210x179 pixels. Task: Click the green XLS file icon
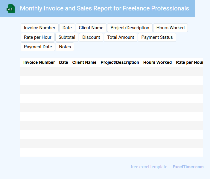[x=11, y=9]
